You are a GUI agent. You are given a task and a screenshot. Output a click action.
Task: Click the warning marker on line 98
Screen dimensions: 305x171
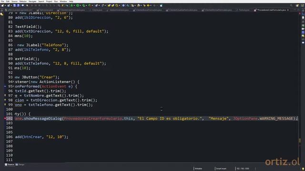[x=5, y=100]
